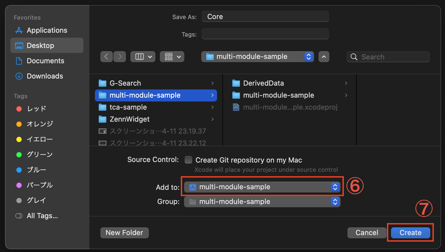Image resolution: width=445 pixels, height=252 pixels.
Task: Click the Search field
Action: [388, 57]
